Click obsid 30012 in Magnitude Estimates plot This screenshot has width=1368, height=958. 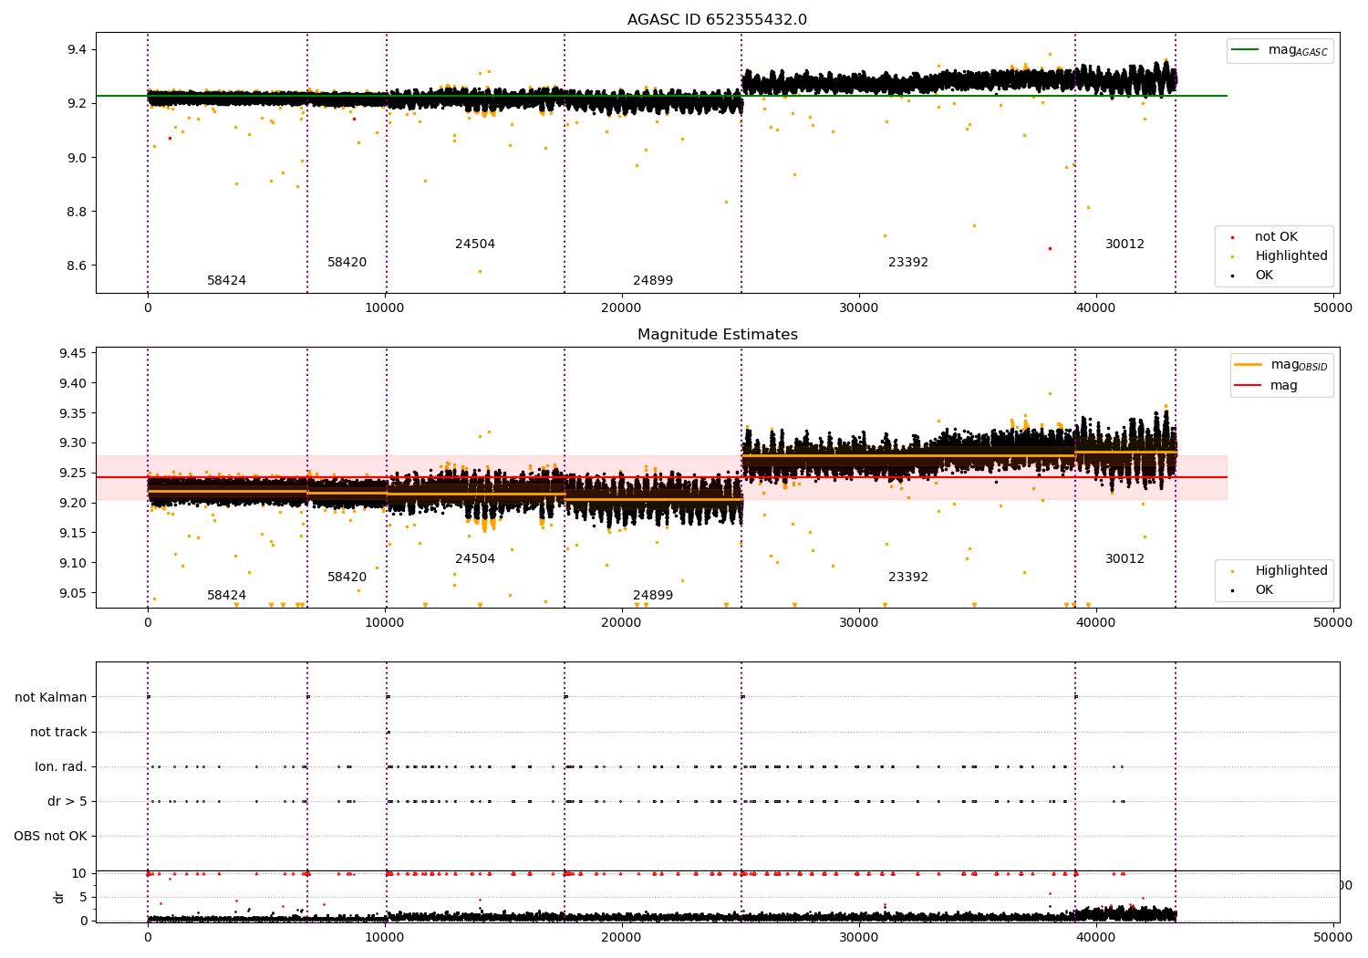(x=1124, y=559)
